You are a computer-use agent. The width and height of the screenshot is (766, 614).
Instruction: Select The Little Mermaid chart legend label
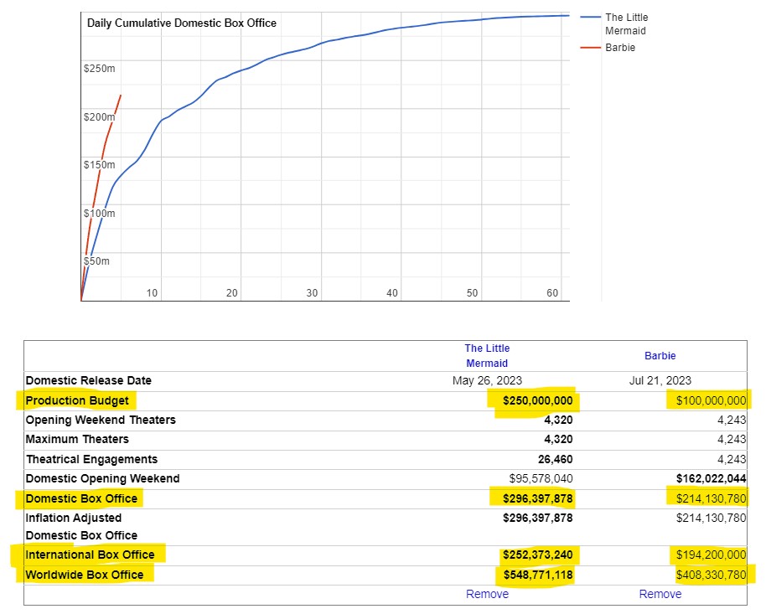coord(627,24)
